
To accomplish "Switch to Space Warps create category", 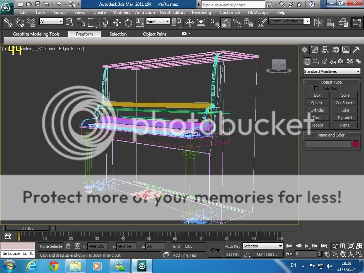I will tap(350, 61).
